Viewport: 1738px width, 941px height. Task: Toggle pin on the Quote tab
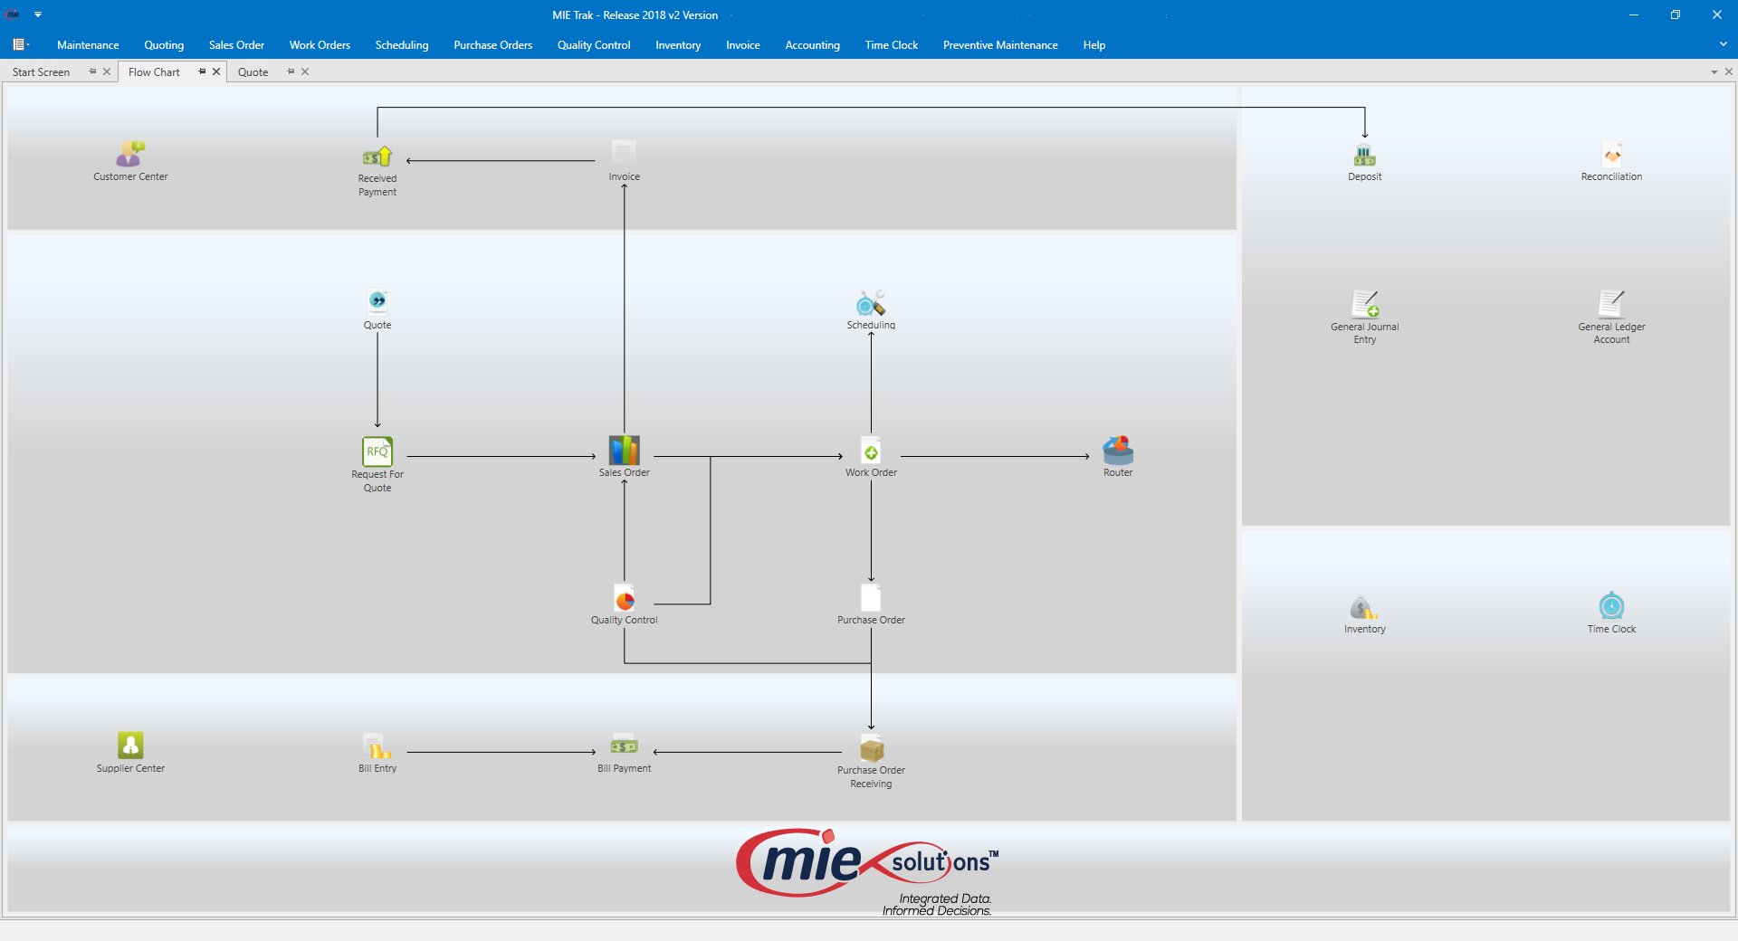[291, 71]
